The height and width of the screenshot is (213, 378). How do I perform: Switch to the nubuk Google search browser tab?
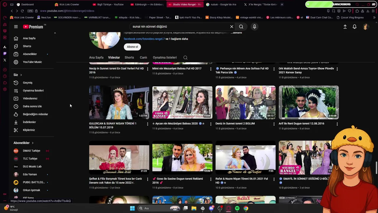221,4
